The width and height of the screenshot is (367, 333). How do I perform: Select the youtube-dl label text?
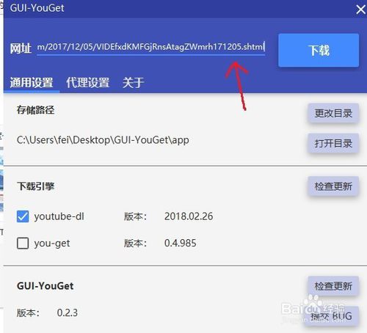click(59, 216)
